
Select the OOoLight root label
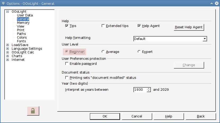pos(19,11)
